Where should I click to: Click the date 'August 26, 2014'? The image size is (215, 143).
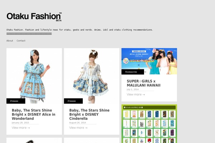(78, 123)
